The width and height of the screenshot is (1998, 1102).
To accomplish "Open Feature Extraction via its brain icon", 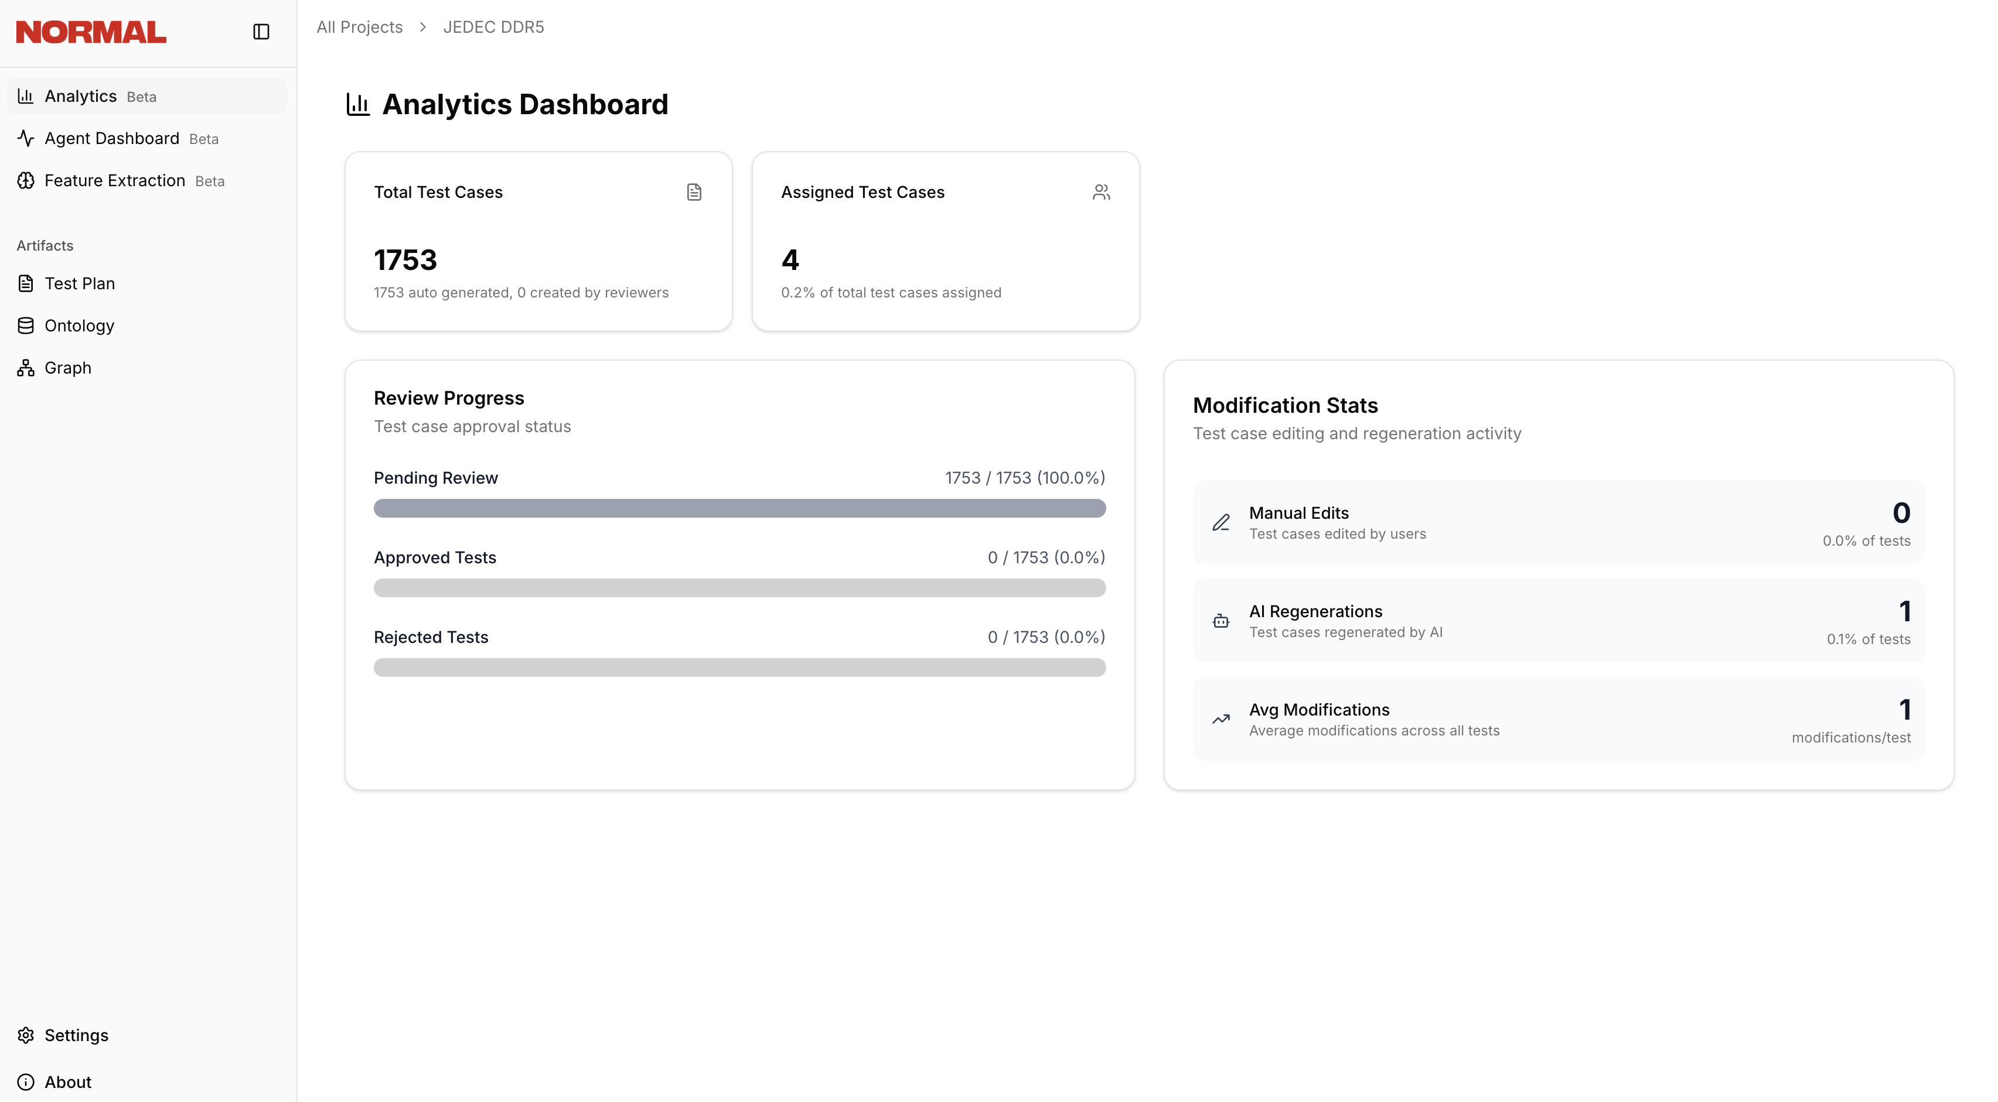I will tap(26, 180).
